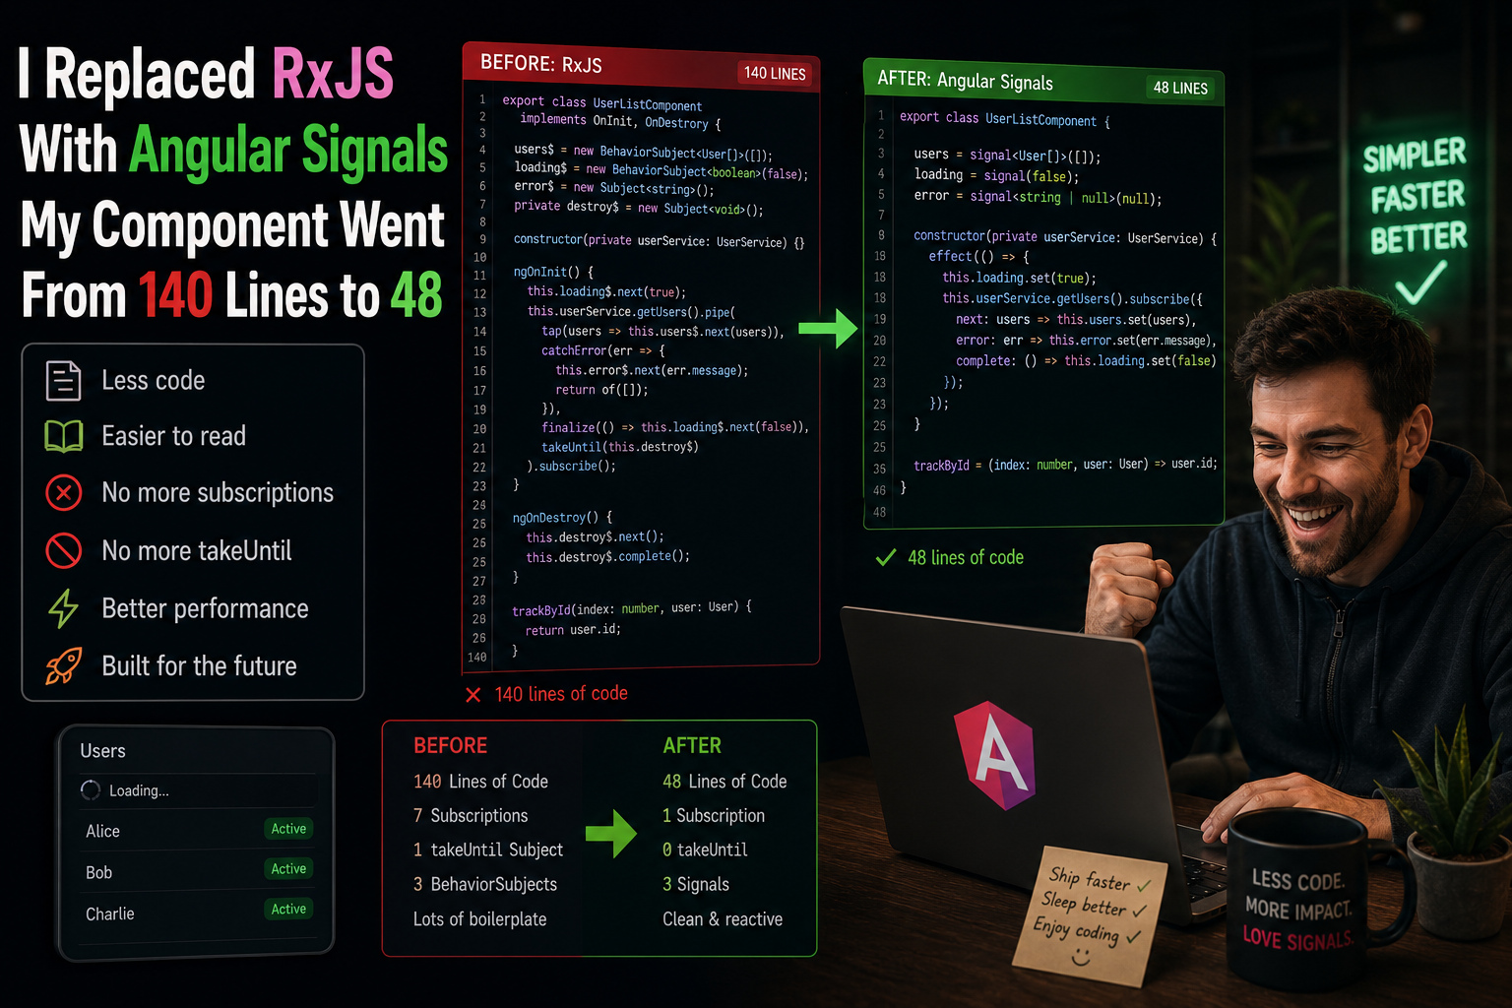Click Clean & reactive text
1512x1008 pixels.
[x=723, y=918]
